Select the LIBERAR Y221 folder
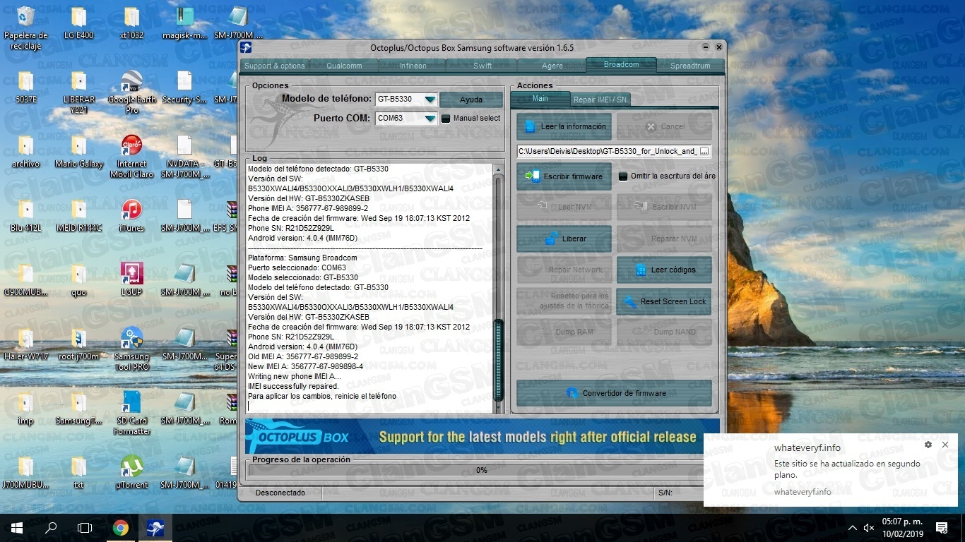 (78, 92)
